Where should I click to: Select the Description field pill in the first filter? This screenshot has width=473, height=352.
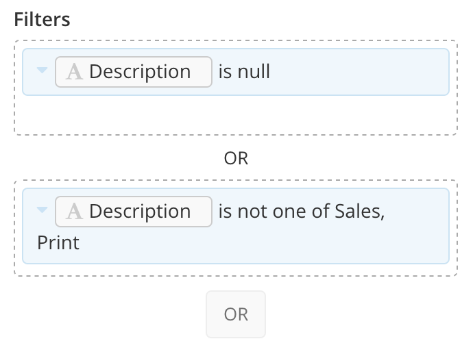(x=134, y=72)
